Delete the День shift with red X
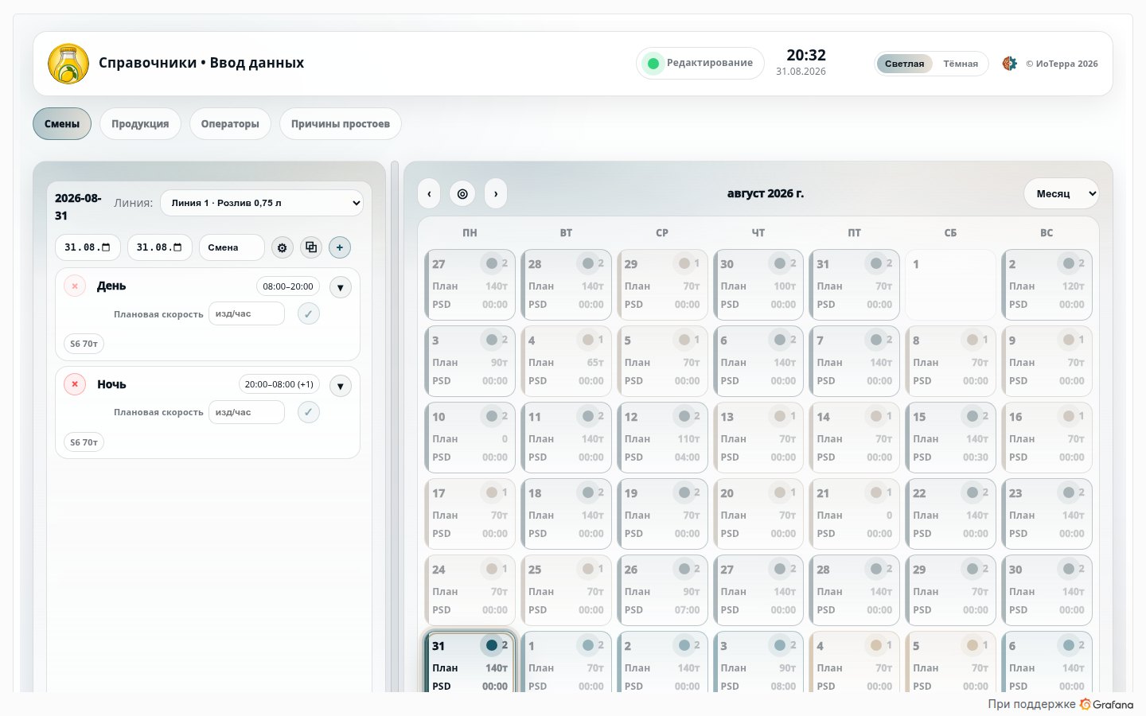1146x716 pixels. (75, 286)
